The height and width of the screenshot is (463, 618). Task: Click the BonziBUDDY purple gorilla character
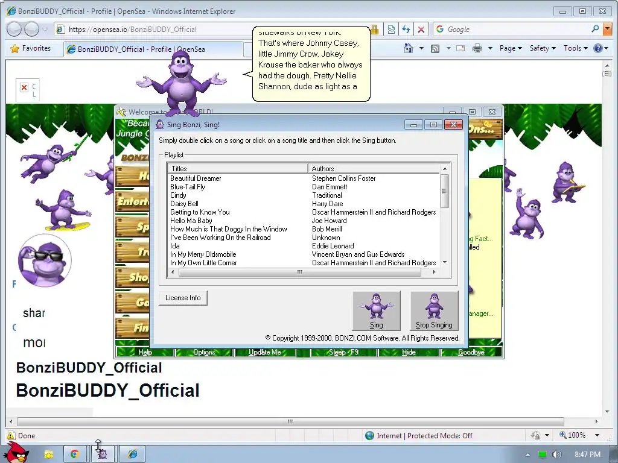tap(181, 83)
